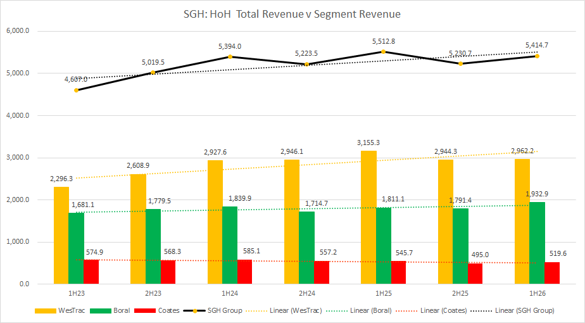The width and height of the screenshot is (585, 323).
Task: Click the yellow WesTrac bar for 1H25
Action: pyautogui.click(x=368, y=217)
